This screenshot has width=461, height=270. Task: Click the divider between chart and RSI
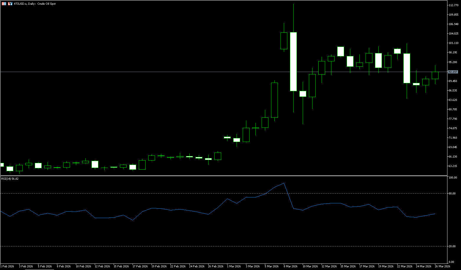[x=224, y=176]
